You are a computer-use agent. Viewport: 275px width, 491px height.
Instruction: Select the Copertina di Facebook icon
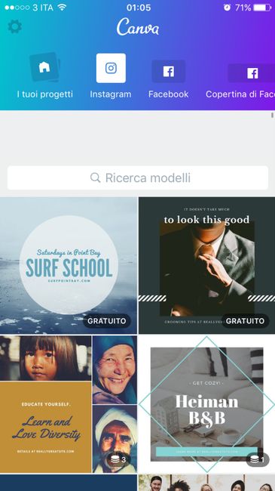pyautogui.click(x=252, y=73)
